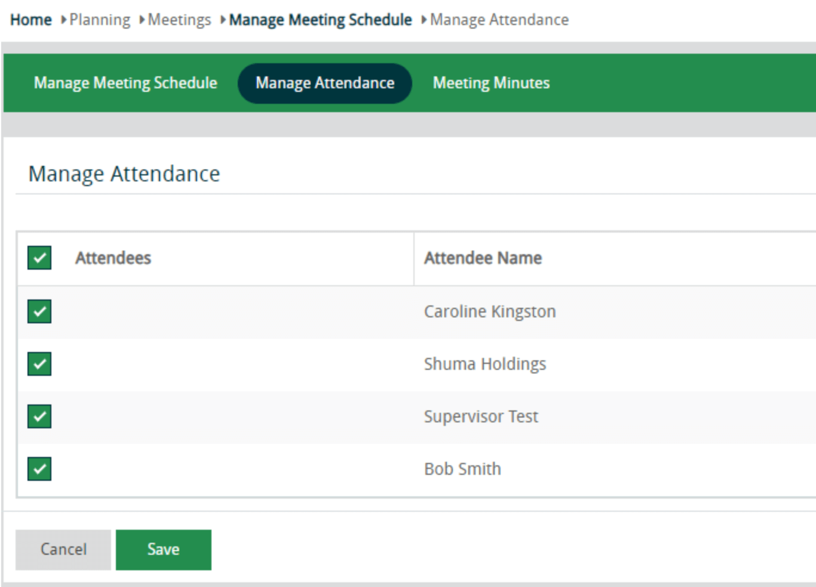Uncheck attendance for Caroline Kingston
The height and width of the screenshot is (587, 816).
(39, 311)
